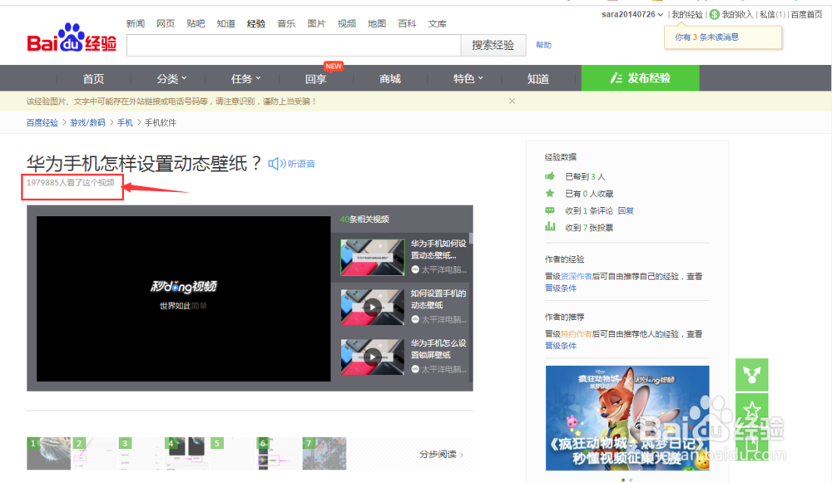Click the main video player area
832x483 pixels.
click(184, 298)
